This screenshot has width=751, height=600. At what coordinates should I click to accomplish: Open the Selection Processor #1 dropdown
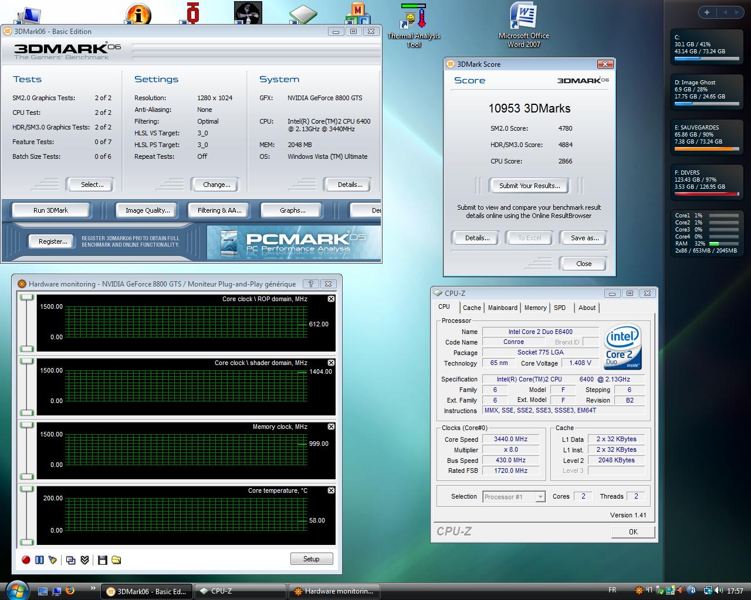pos(514,497)
